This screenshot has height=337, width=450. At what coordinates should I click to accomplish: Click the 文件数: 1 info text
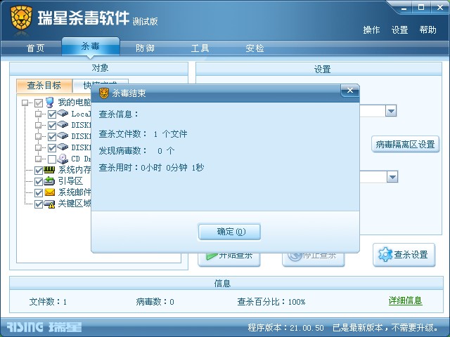[x=48, y=302]
